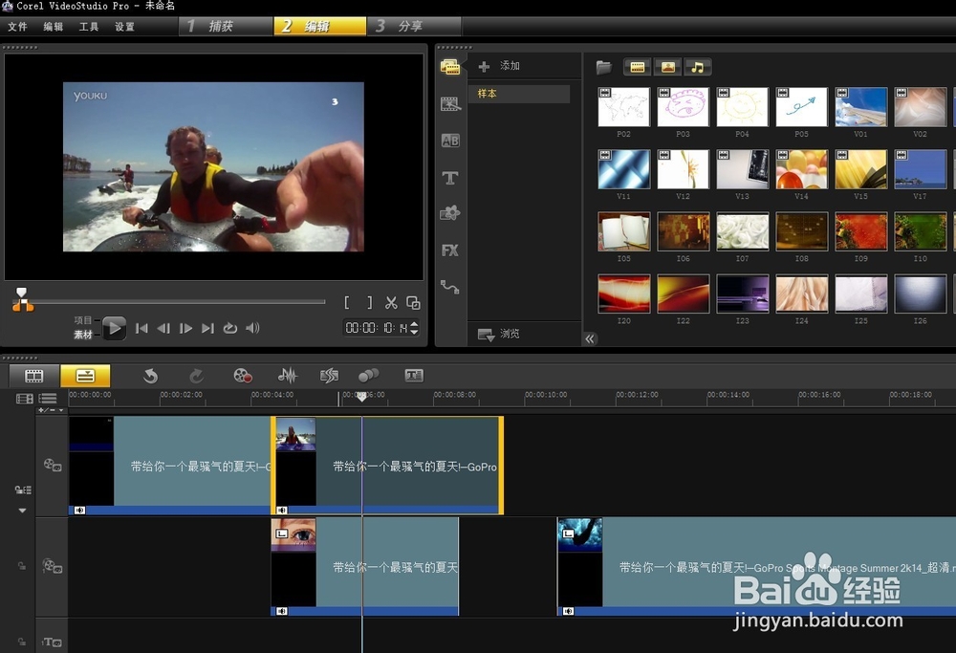Image resolution: width=956 pixels, height=653 pixels.
Task: Toggle the show videos filter button
Action: click(637, 67)
